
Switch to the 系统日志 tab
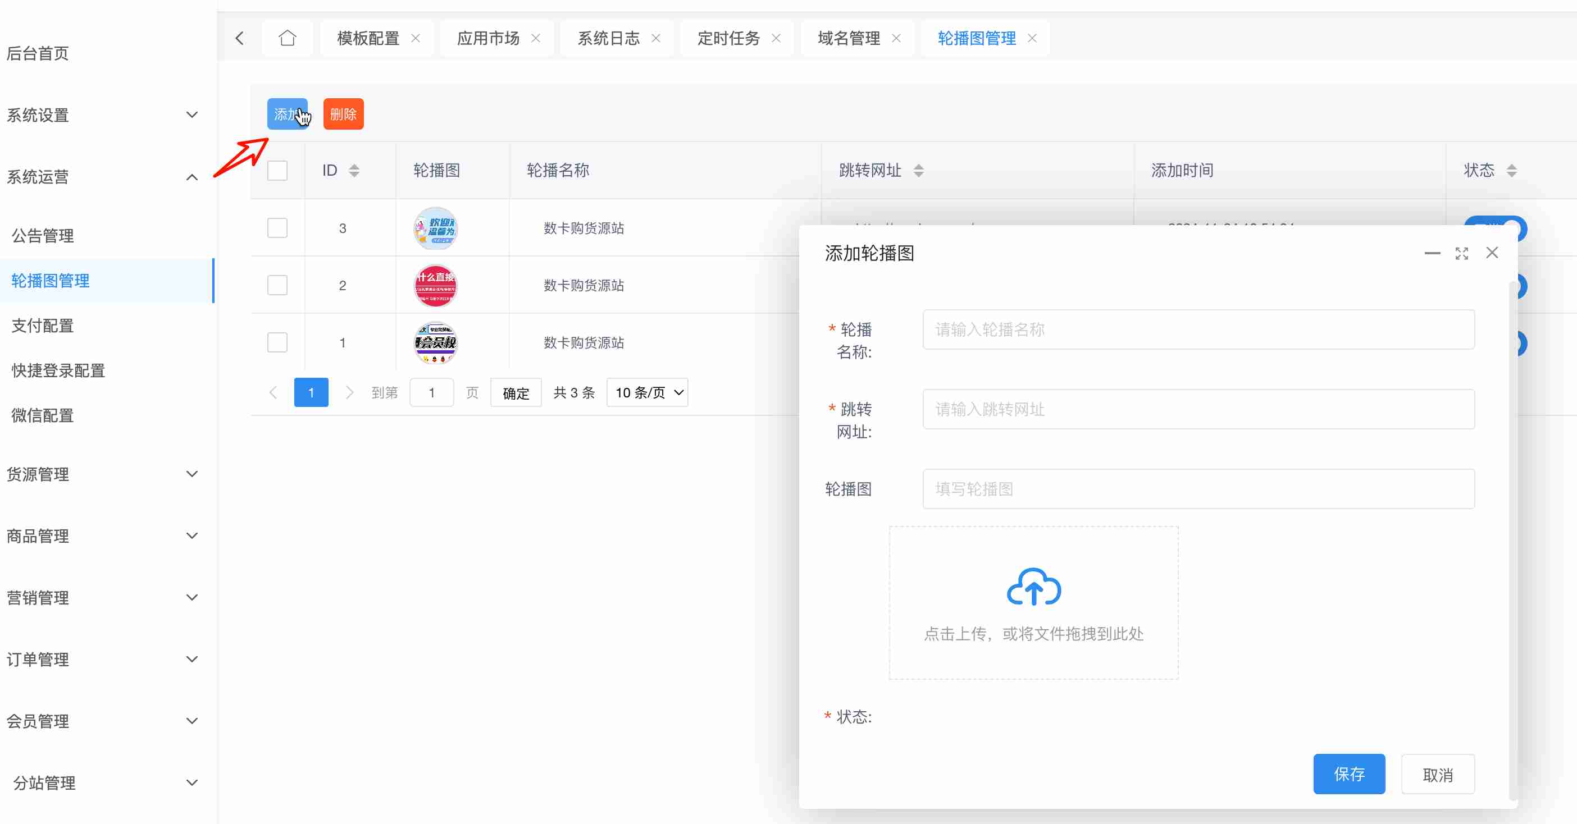pos(608,39)
